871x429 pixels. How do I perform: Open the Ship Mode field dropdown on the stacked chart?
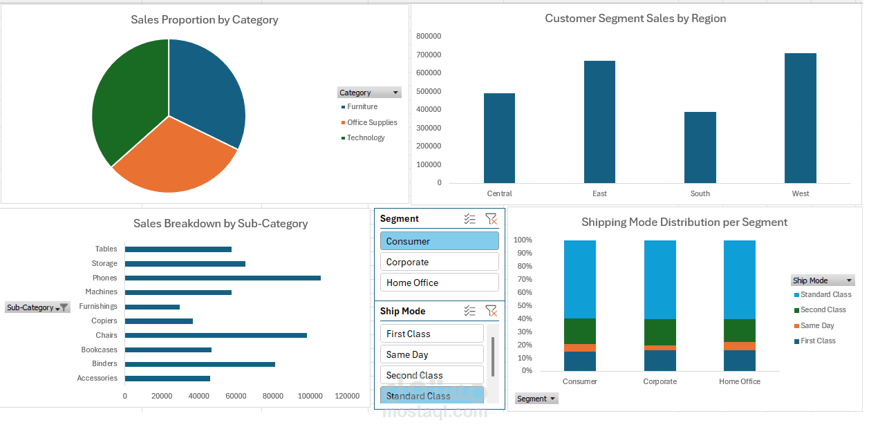click(823, 280)
